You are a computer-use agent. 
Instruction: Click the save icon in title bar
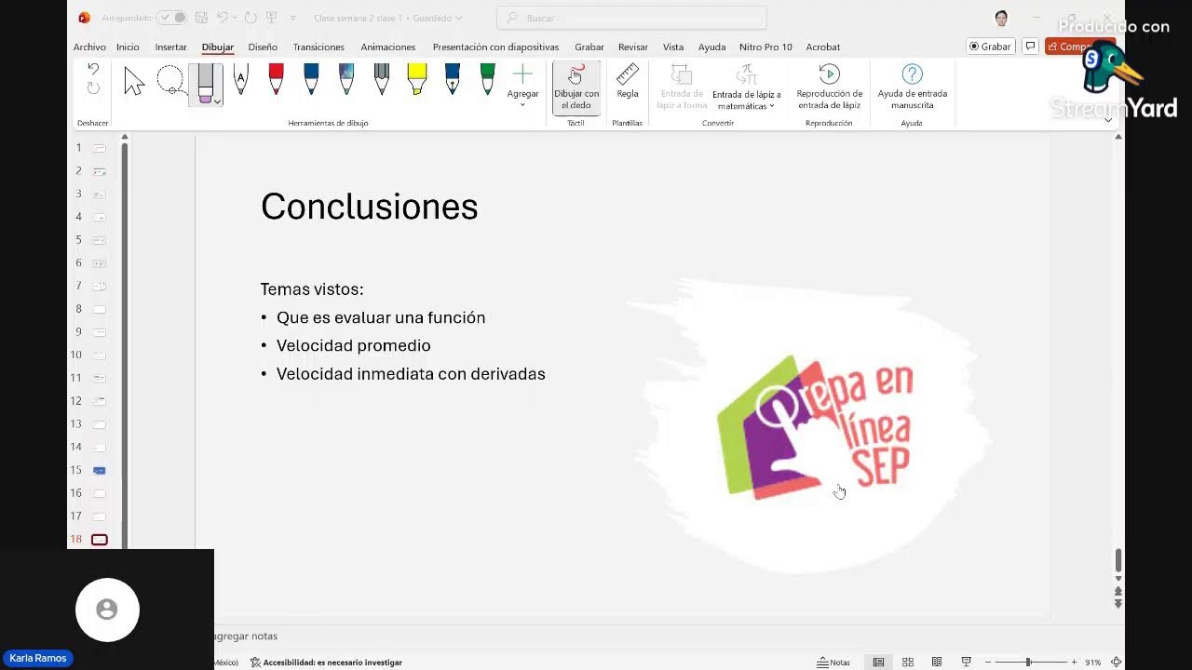pos(201,18)
